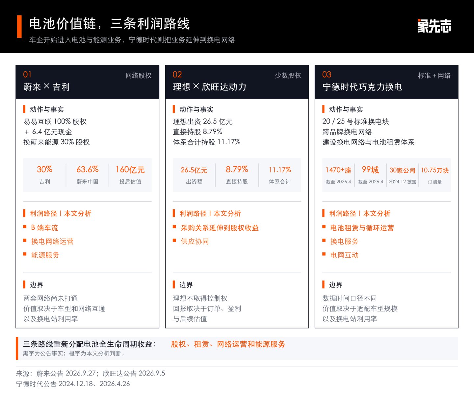Click the line 跨品牌换电网络
The height and width of the screenshot is (393, 474).
[347, 132]
